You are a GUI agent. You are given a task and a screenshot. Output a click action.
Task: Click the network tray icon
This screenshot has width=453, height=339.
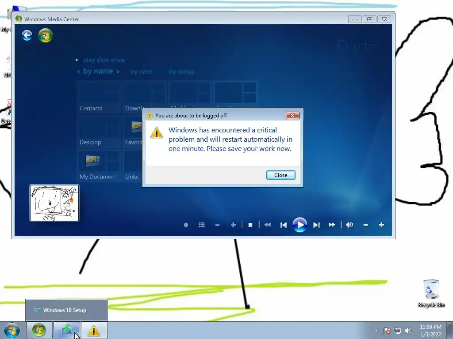click(398, 331)
